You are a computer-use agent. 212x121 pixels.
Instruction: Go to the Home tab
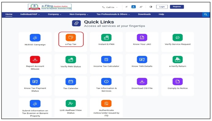point(9,14)
